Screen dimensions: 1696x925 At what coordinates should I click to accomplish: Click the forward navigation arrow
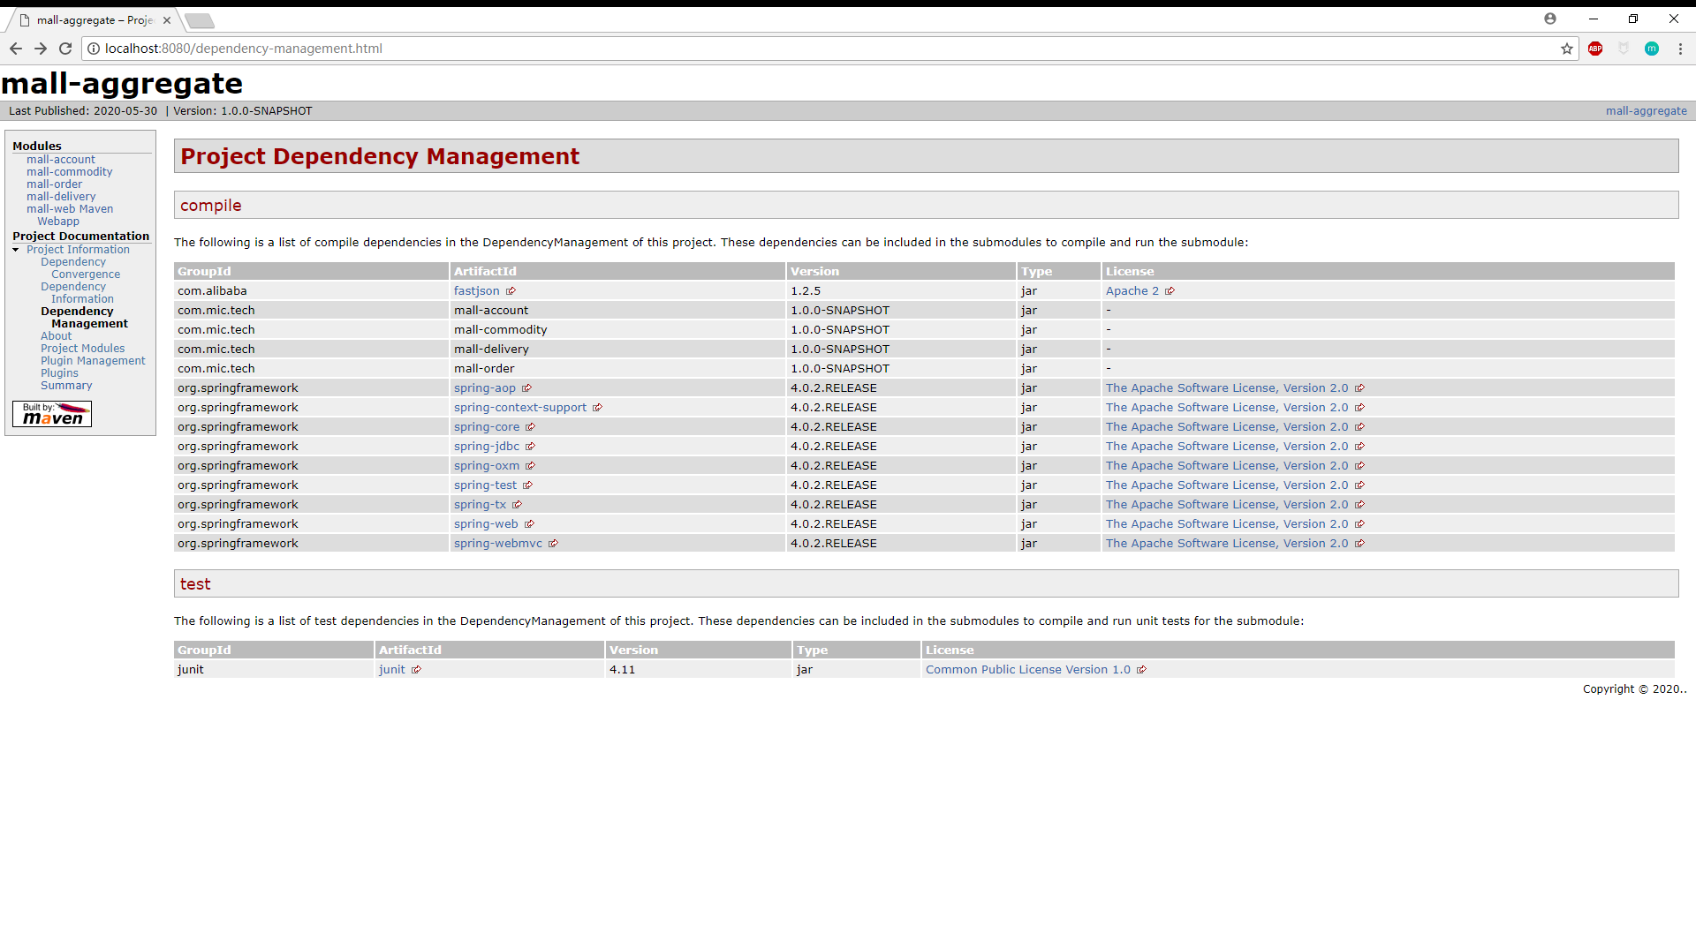coord(41,49)
